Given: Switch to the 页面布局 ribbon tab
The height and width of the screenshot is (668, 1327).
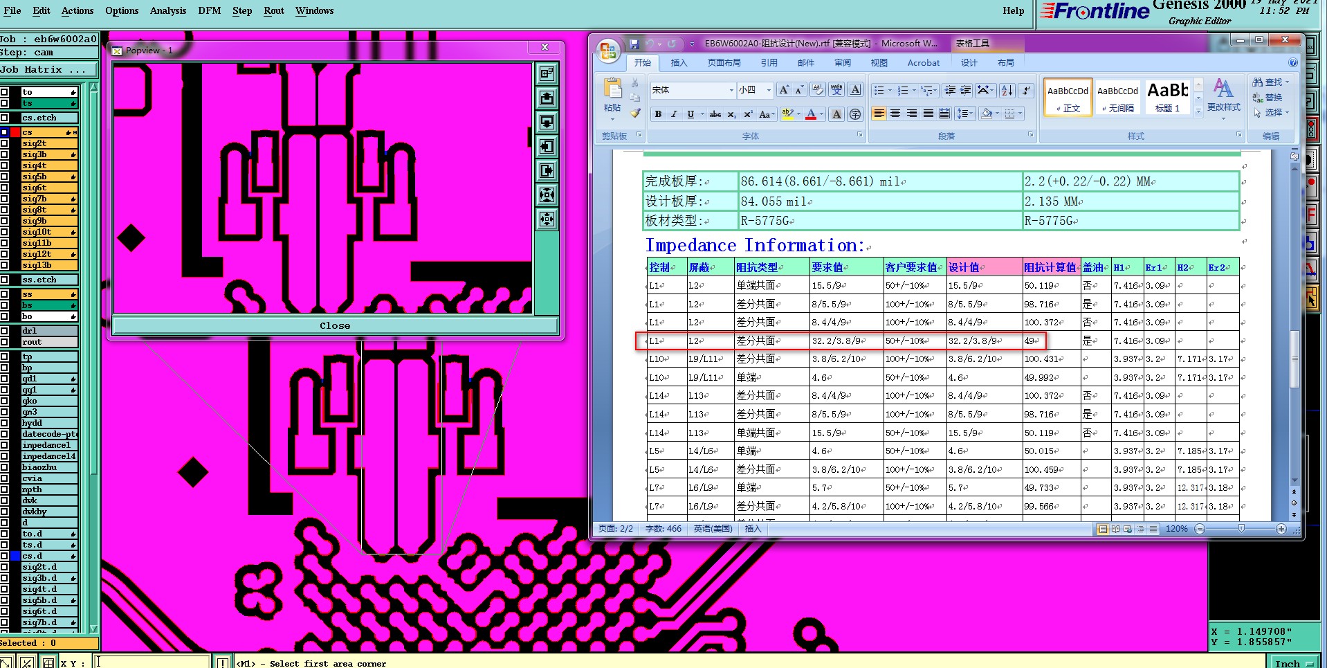Looking at the screenshot, I should tap(724, 62).
